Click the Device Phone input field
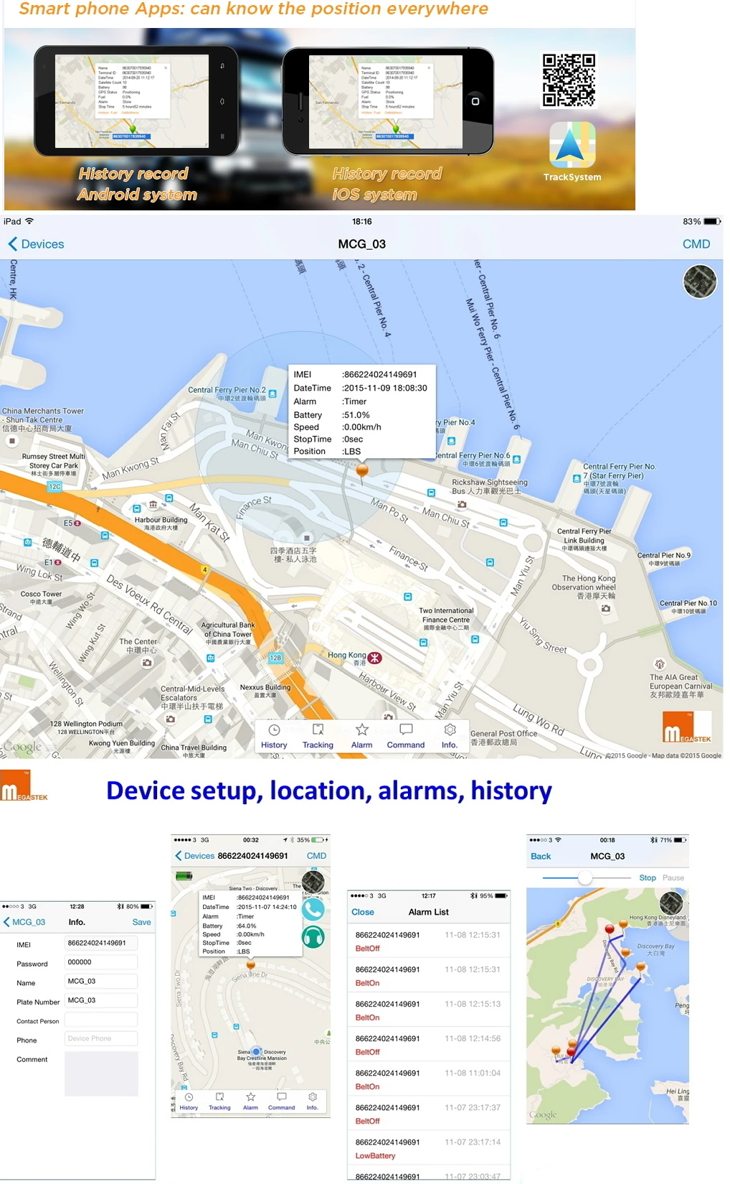The height and width of the screenshot is (1184, 730). (100, 1038)
